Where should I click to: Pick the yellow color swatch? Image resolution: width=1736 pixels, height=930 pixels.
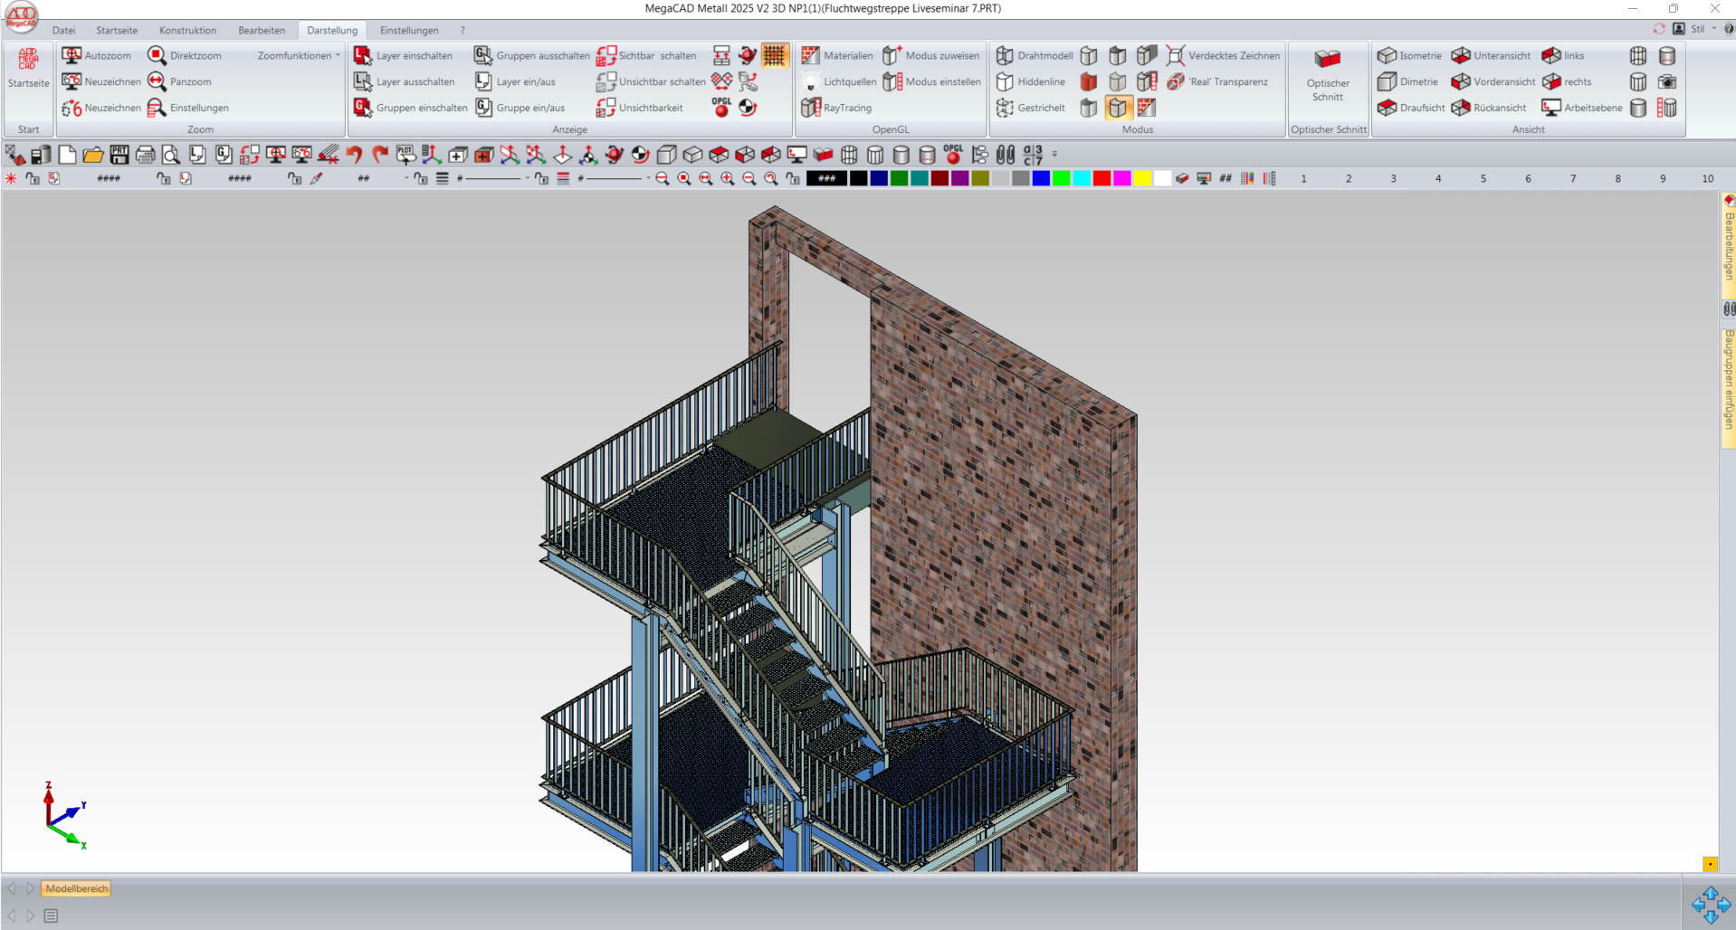[1142, 178]
